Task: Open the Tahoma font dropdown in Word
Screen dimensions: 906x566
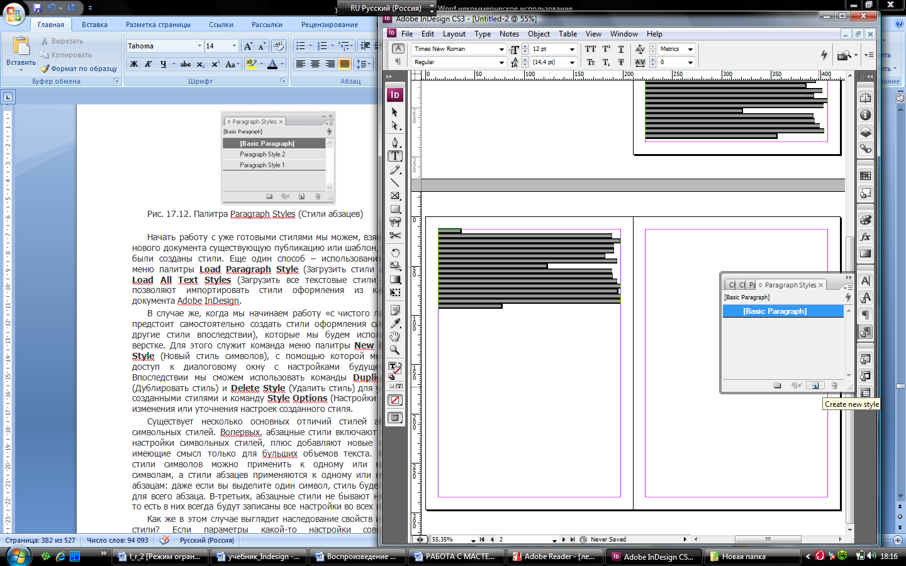Action: click(x=199, y=46)
